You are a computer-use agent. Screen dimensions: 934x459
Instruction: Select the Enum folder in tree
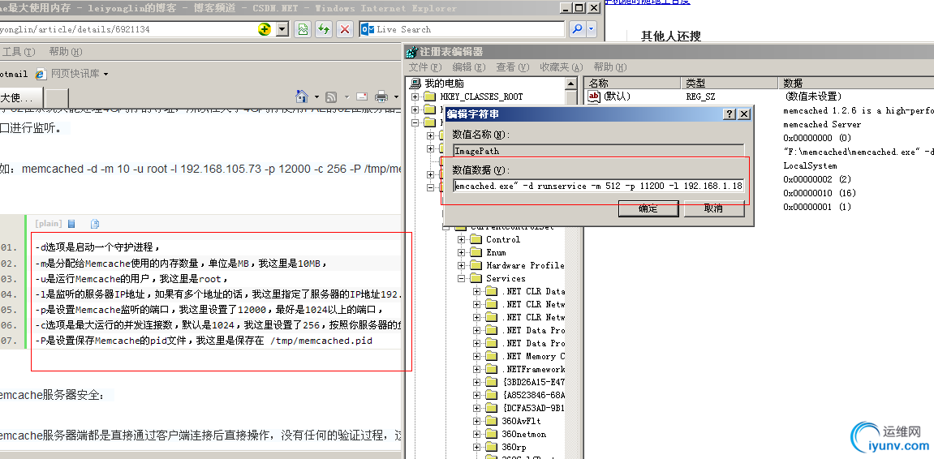coord(496,252)
